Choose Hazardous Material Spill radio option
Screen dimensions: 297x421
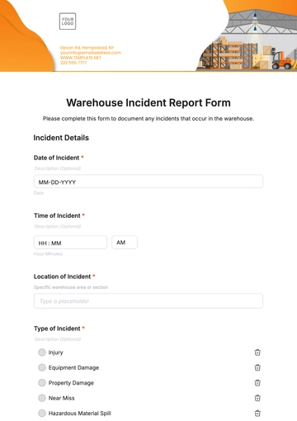pos(42,414)
